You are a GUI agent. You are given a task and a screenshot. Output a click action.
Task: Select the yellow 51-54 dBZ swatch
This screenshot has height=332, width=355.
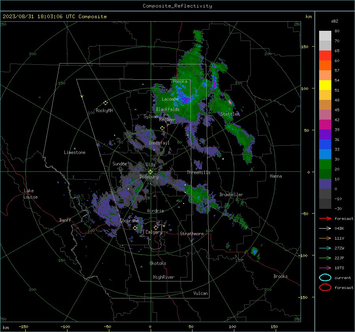pos(325,85)
